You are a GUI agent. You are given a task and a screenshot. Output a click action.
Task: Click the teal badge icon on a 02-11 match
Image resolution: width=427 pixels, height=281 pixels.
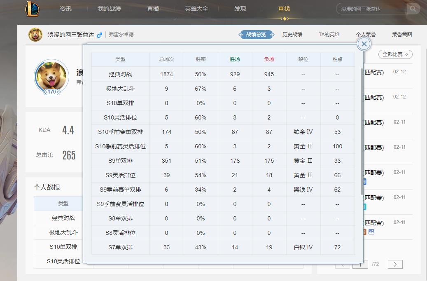coord(364,206)
